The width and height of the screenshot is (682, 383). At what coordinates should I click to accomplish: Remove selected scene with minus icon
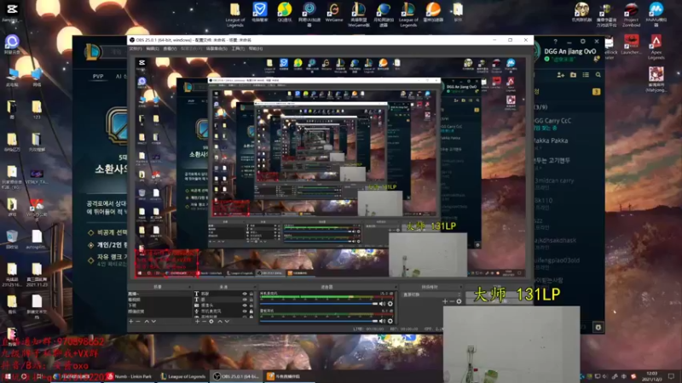point(138,322)
